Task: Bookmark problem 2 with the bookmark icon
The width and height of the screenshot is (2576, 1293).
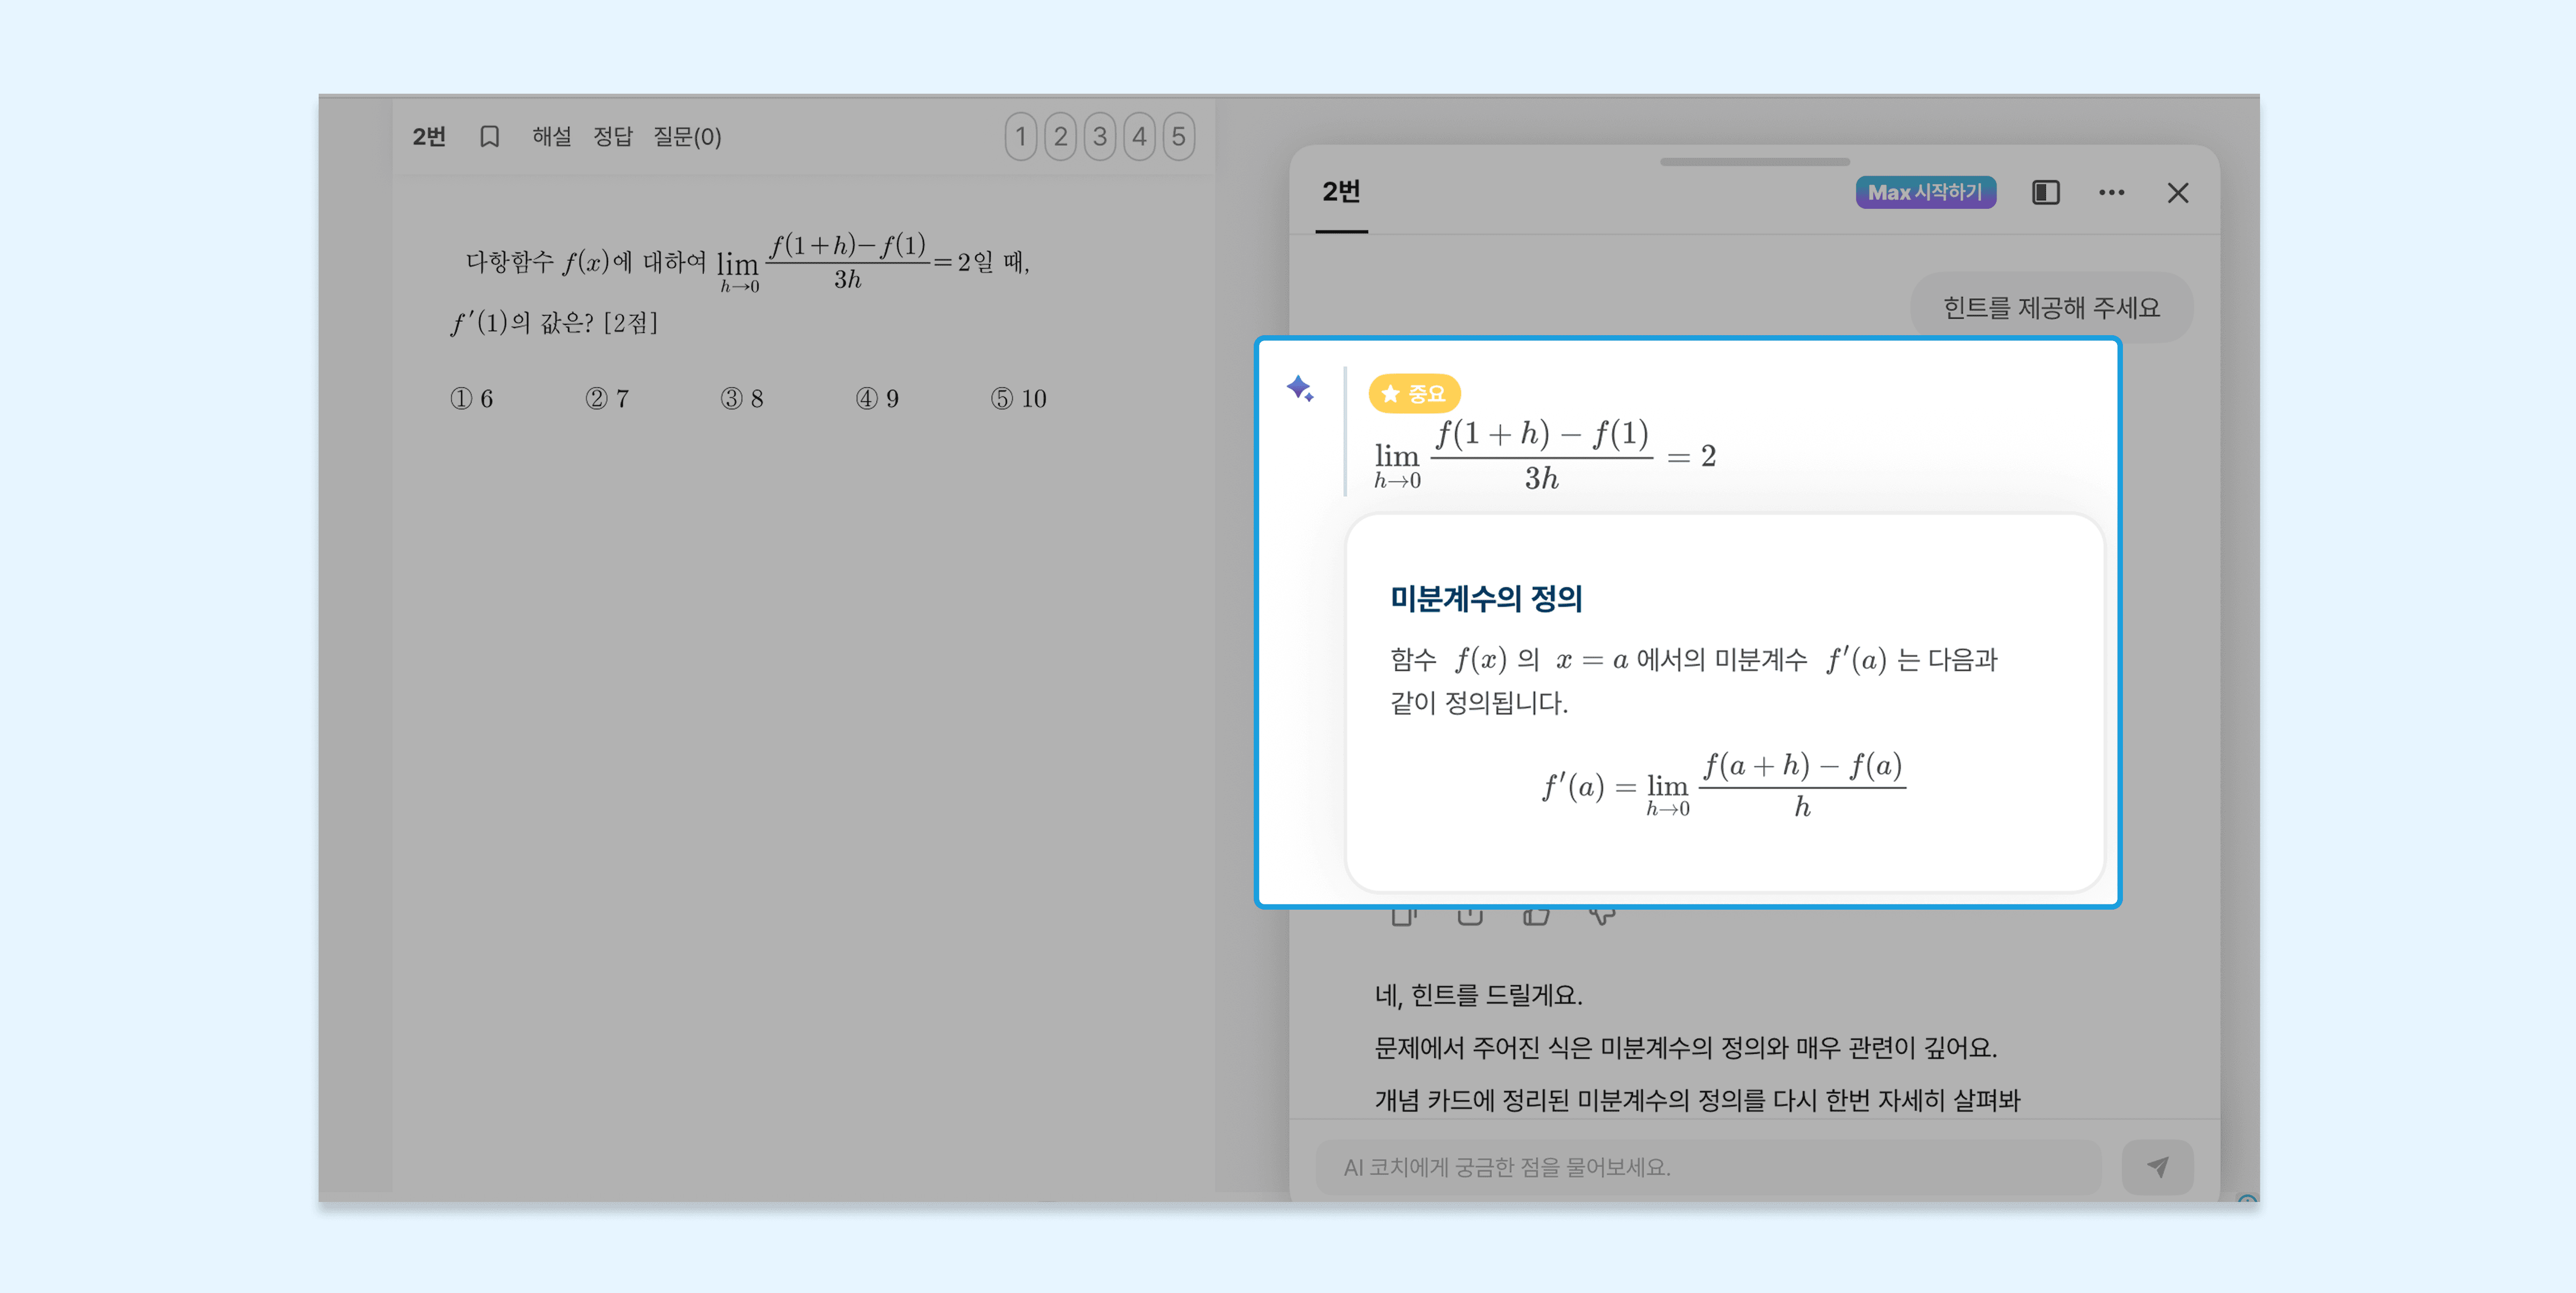Action: (489, 136)
